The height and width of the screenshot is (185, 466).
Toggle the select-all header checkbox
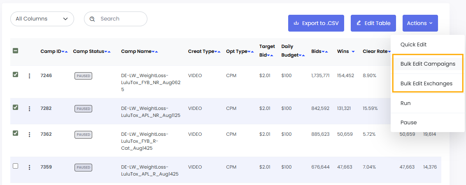coord(16,51)
